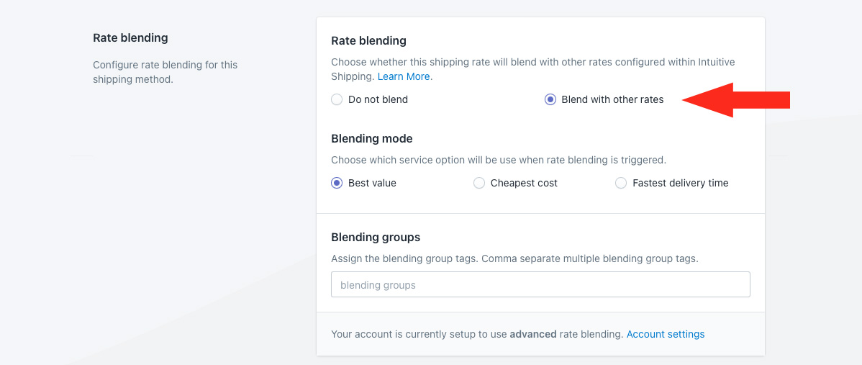Go to Account settings link

(666, 334)
